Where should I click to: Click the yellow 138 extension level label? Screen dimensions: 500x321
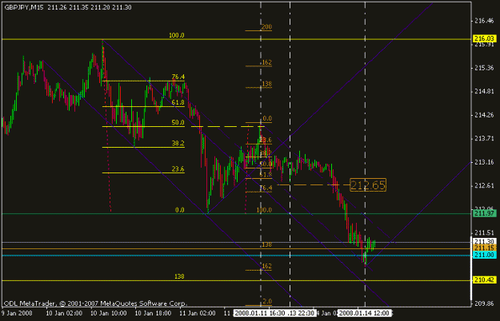pyautogui.click(x=179, y=276)
